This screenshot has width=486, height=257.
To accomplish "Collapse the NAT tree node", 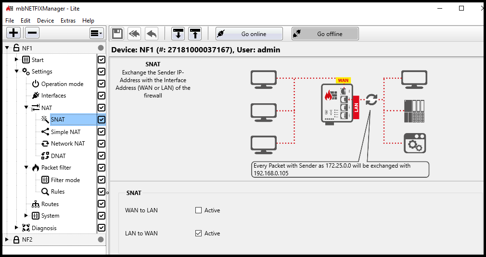I will pyautogui.click(x=26, y=108).
